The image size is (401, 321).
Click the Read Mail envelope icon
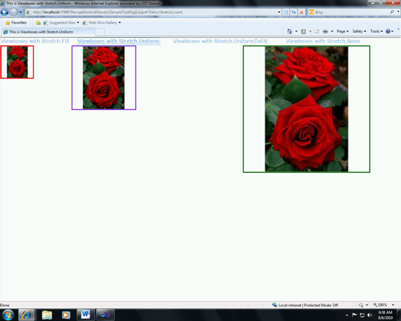click(x=317, y=32)
